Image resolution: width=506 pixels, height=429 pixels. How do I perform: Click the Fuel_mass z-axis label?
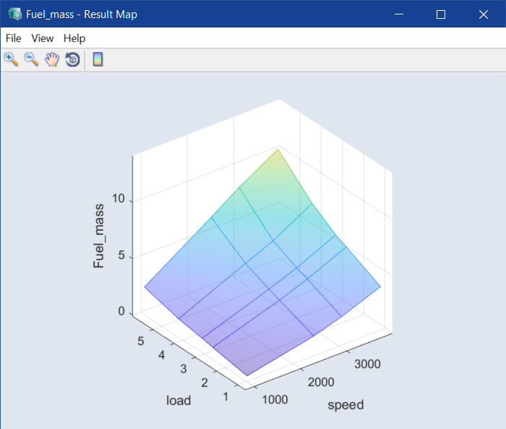tap(99, 236)
